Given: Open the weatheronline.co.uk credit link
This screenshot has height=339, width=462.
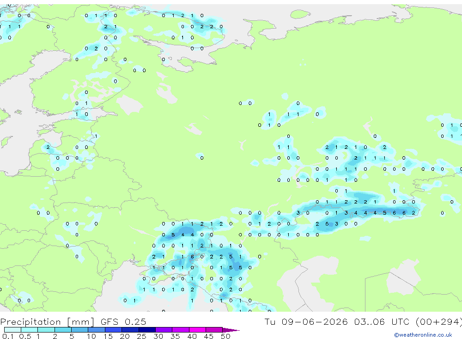Looking at the screenshot, I should click(x=423, y=335).
